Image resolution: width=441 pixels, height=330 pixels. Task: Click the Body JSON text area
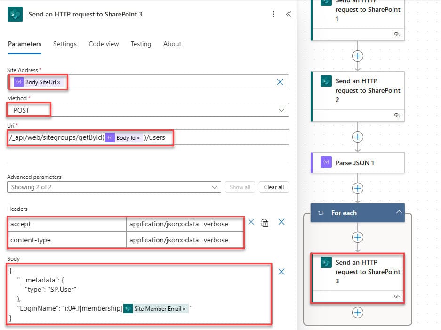[x=139, y=294]
